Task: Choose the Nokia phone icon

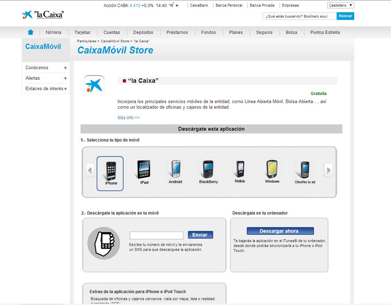Action: click(x=240, y=169)
